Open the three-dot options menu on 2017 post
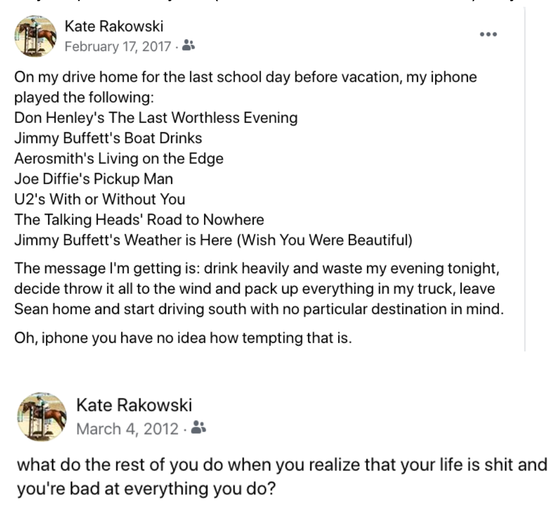This screenshot has height=509, width=554. 488,34
